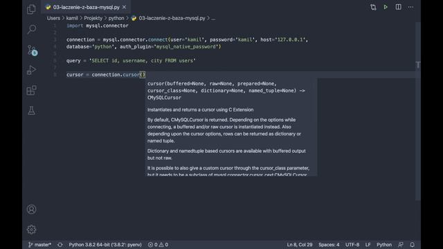Change the LF end of line sequence

368,244
